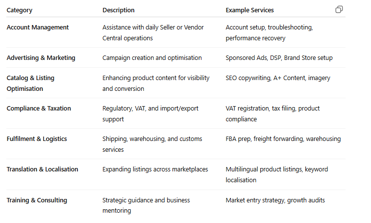This screenshot has height=223, width=371.
Task: Click the Category column header
Action: (x=20, y=10)
